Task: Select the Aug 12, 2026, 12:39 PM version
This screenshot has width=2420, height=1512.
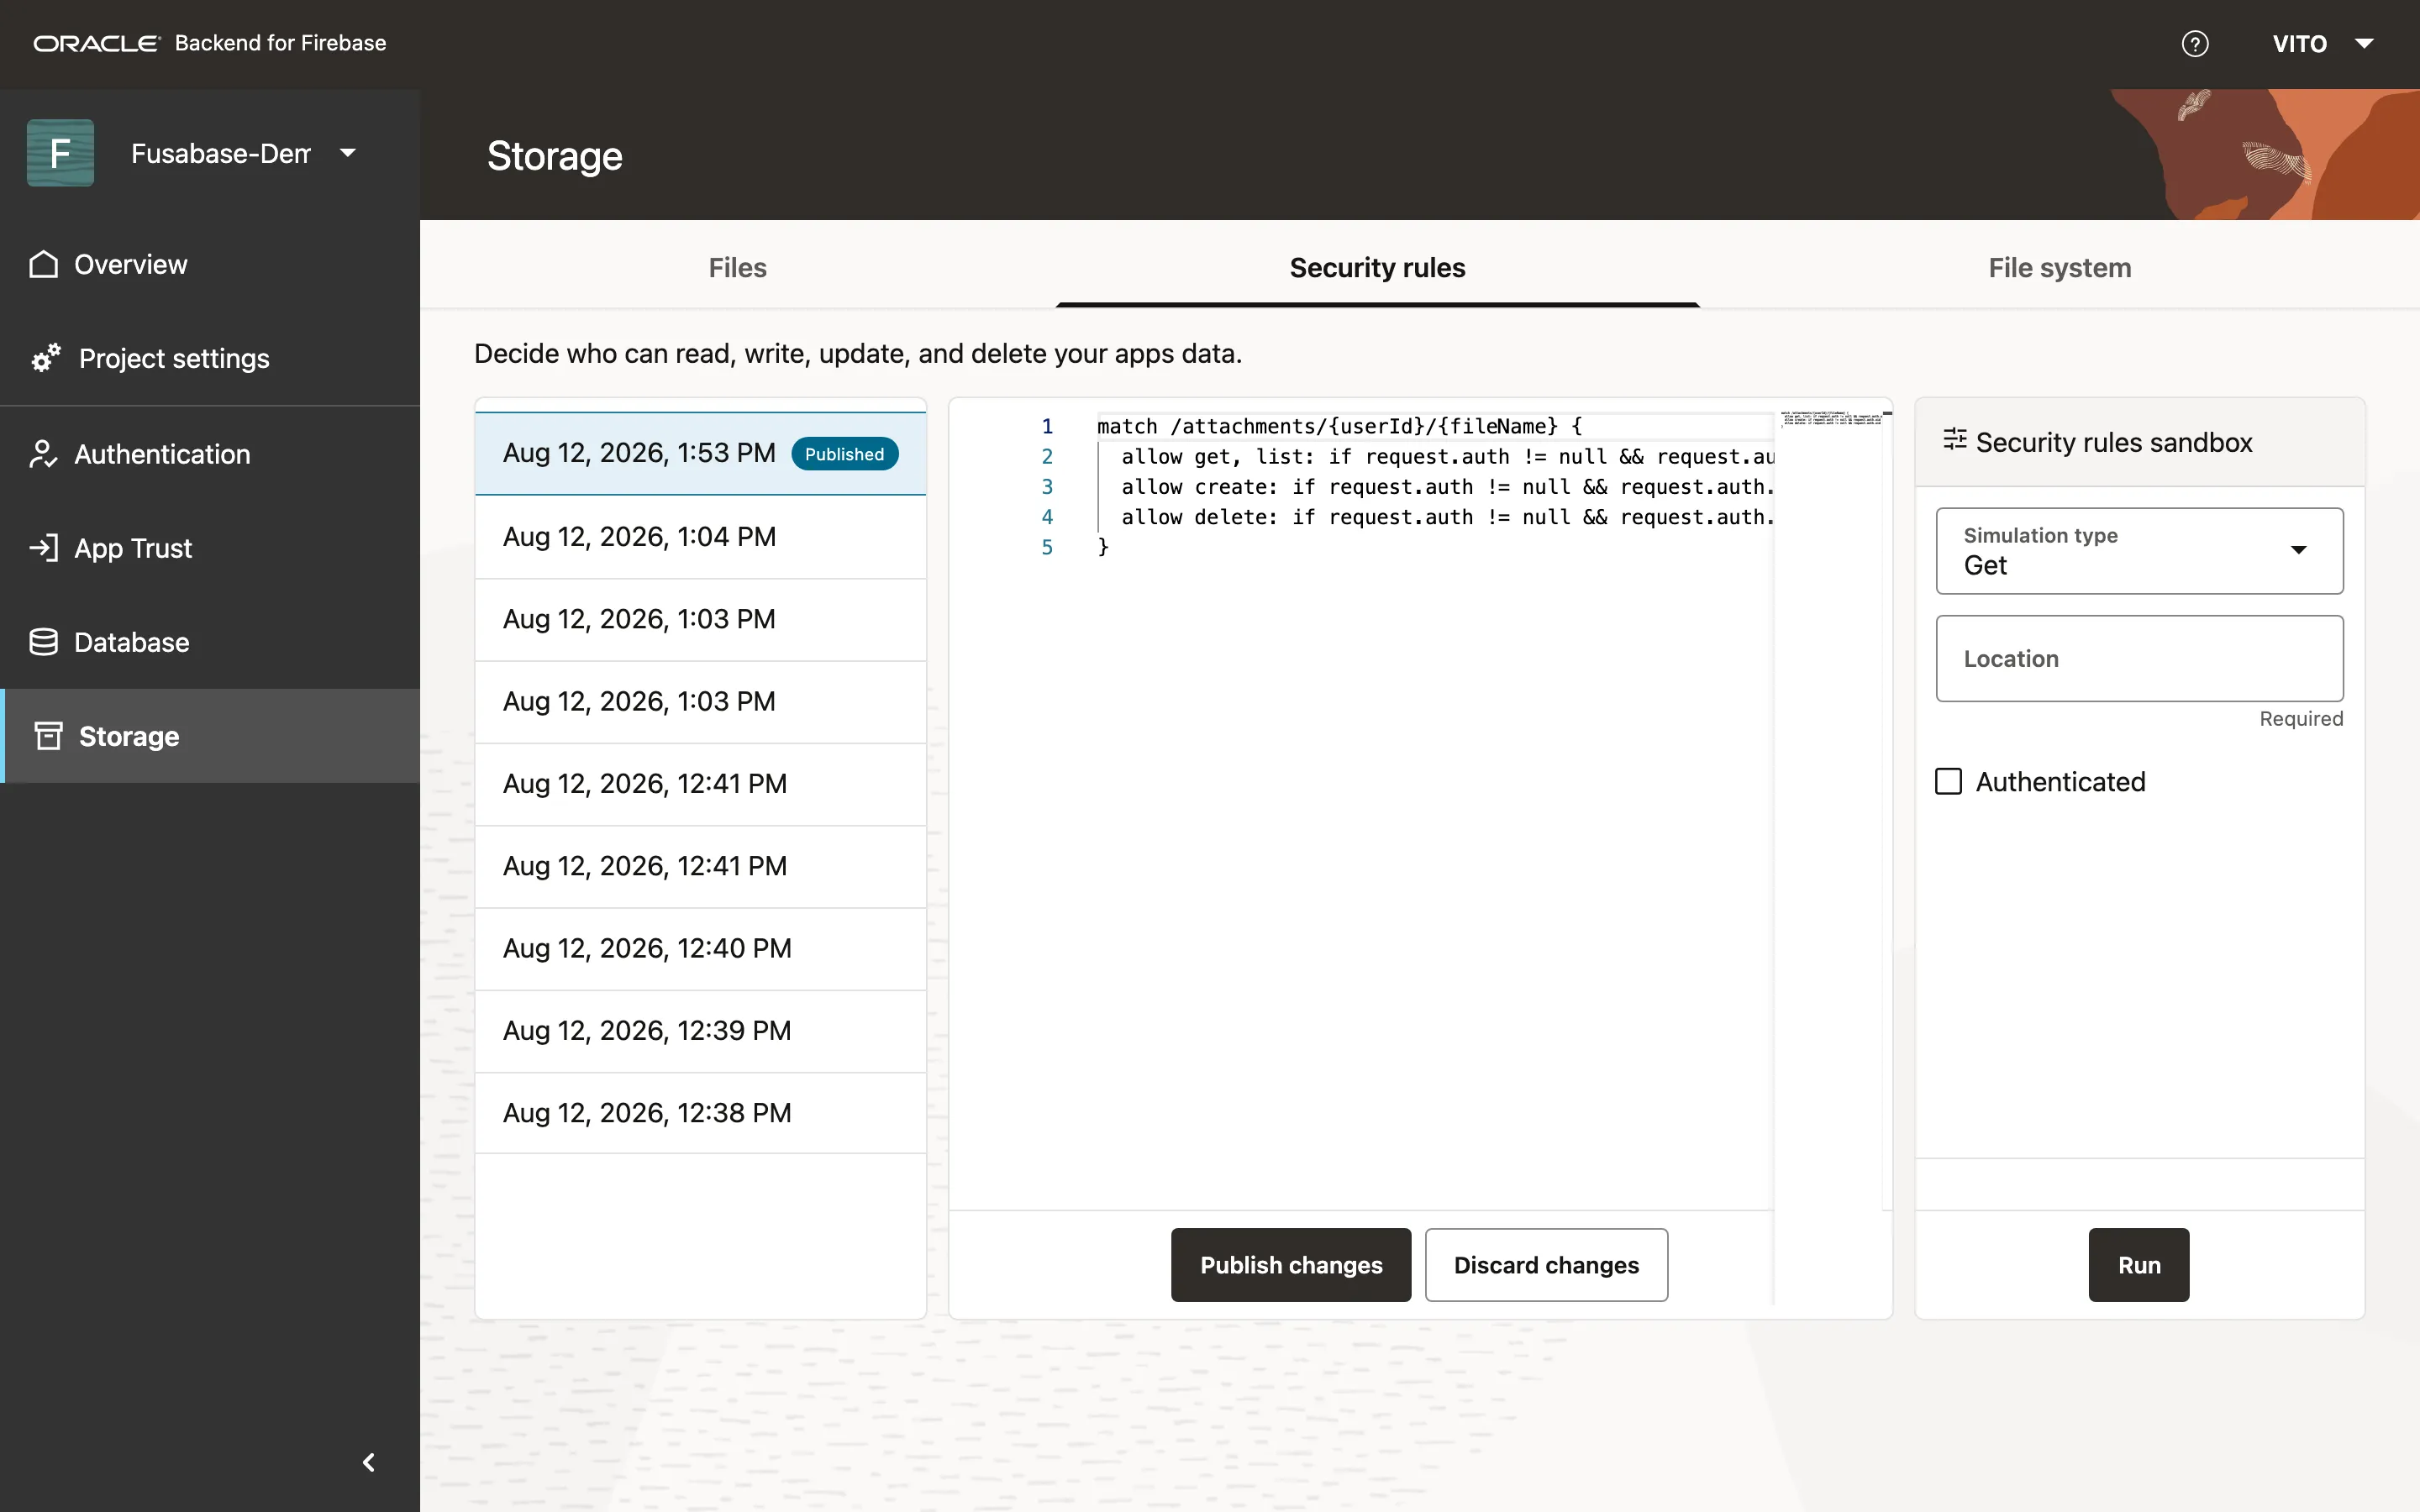Action: (700, 1031)
